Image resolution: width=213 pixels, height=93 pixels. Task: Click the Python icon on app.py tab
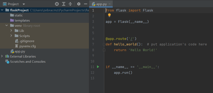click(x=94, y=4)
